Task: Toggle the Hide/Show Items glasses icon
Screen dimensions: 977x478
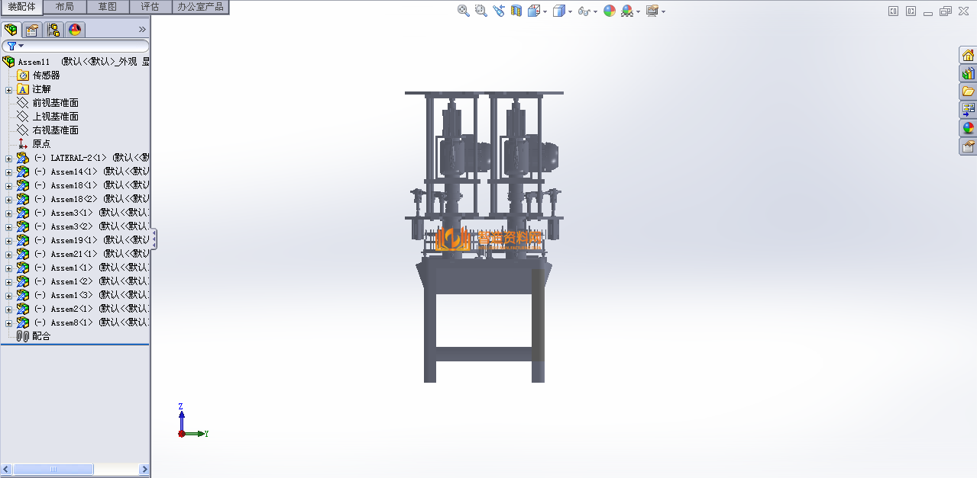Action: 584,11
